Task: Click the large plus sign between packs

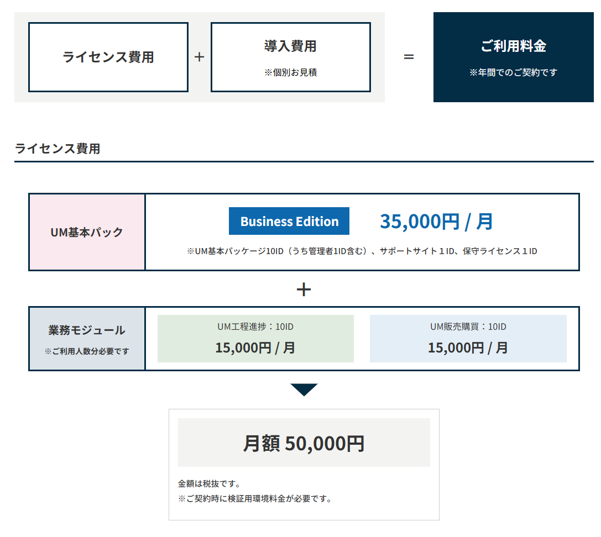Action: point(304,289)
